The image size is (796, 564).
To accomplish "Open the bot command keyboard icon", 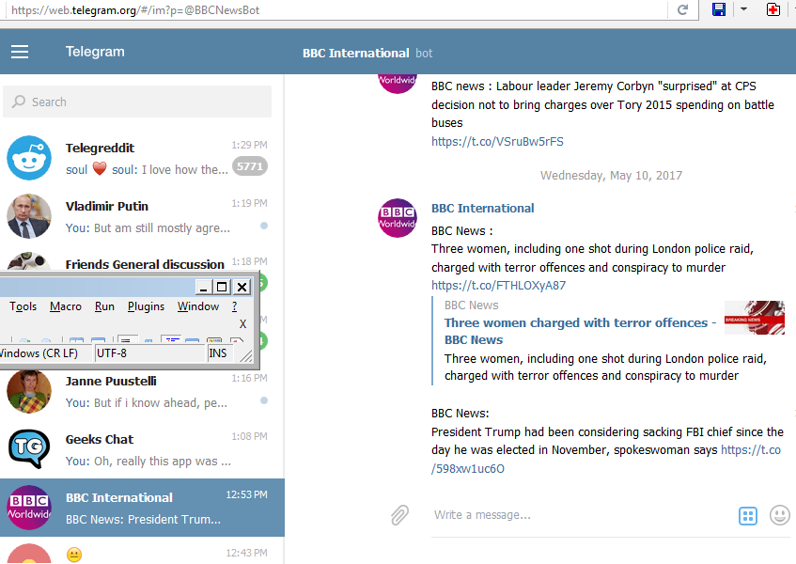I will tap(748, 516).
